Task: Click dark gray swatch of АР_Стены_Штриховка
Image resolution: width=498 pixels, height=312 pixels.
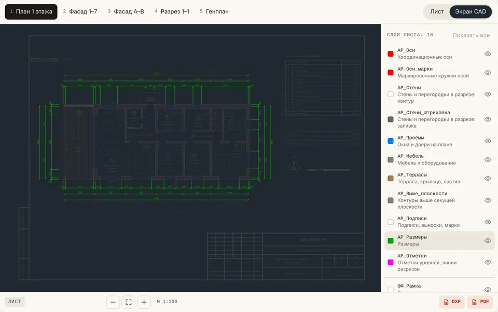Action: pyautogui.click(x=391, y=119)
